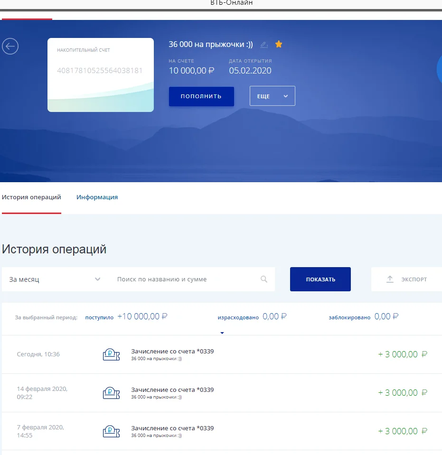Toggle the sort arrow under израсходовано
Image resolution: width=442 pixels, height=455 pixels.
pos(222,332)
